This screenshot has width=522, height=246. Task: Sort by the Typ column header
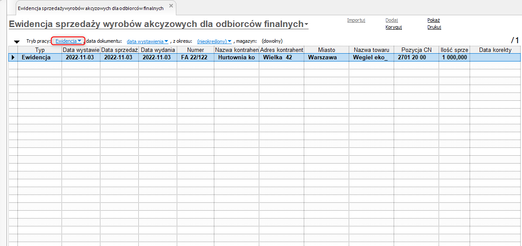(x=40, y=50)
